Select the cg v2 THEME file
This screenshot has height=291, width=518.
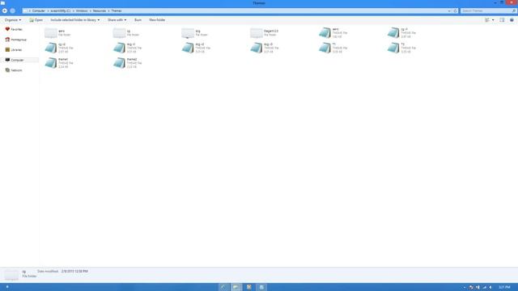click(x=59, y=48)
